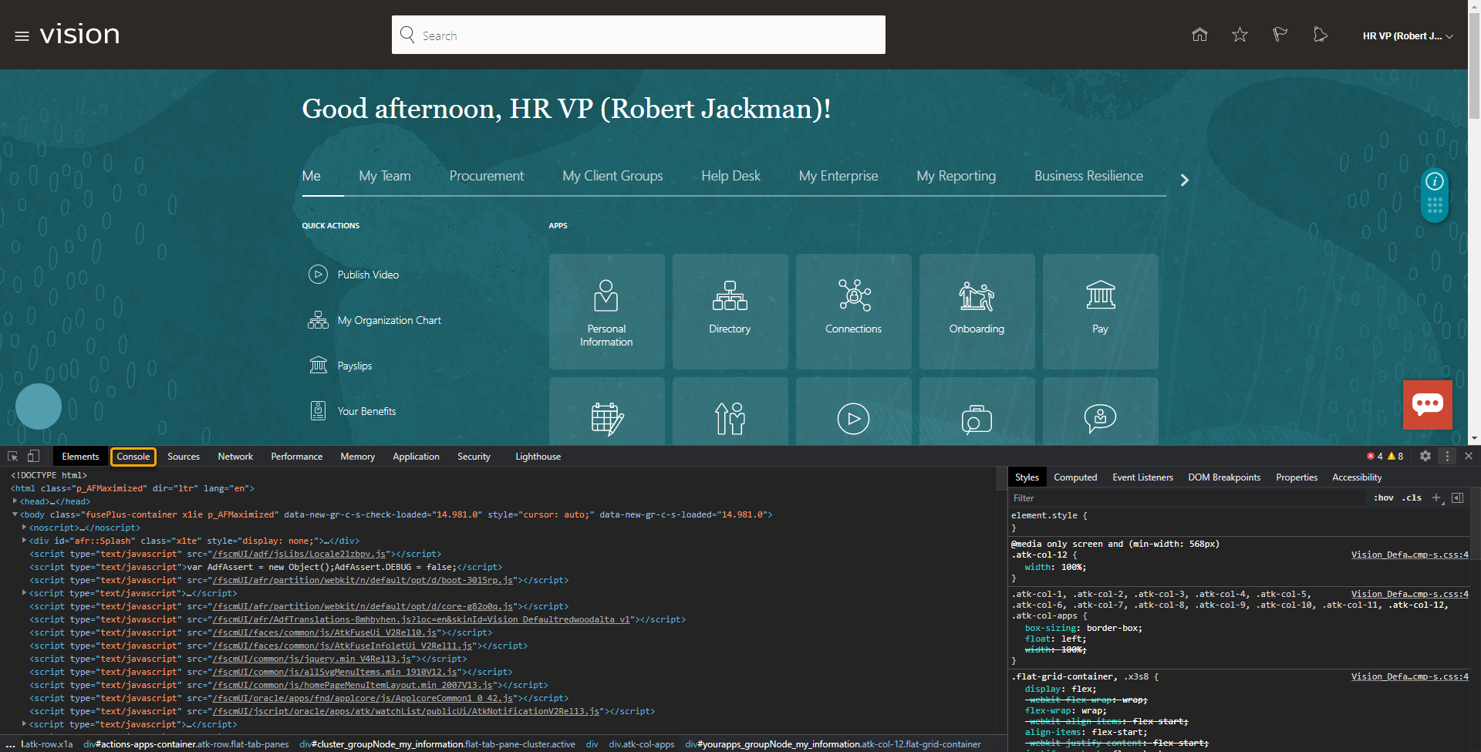Switch to My Reporting tab
Viewport: 1481px width, 752px height.
(x=956, y=176)
